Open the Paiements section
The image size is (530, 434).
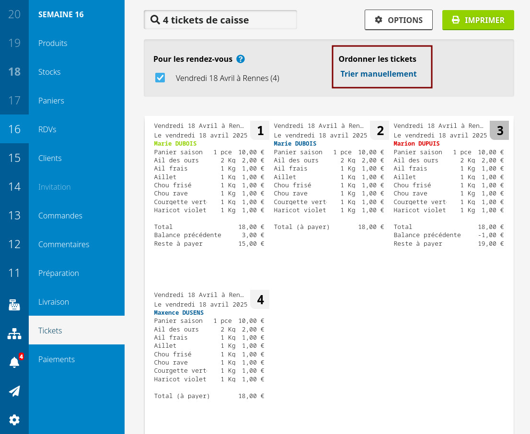pyautogui.click(x=57, y=359)
